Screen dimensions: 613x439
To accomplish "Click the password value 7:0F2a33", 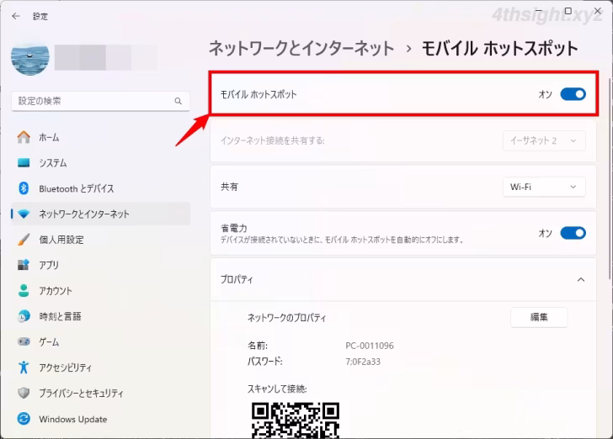I will 363,362.
